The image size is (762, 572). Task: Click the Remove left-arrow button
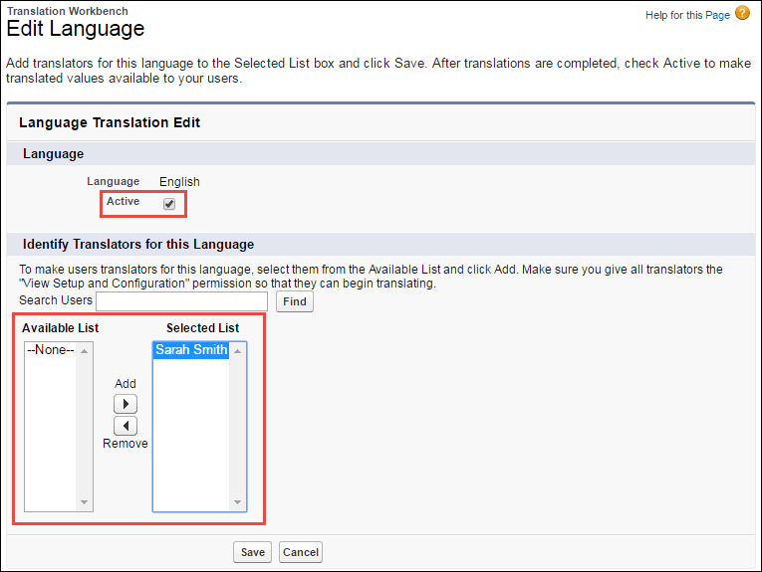(x=126, y=426)
